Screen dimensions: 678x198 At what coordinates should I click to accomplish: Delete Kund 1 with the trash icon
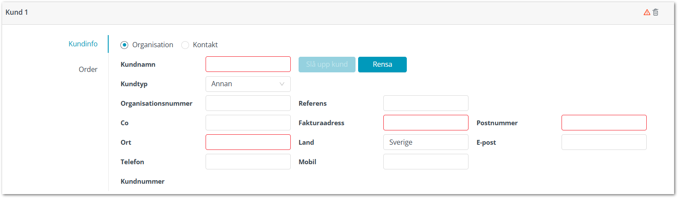point(655,13)
